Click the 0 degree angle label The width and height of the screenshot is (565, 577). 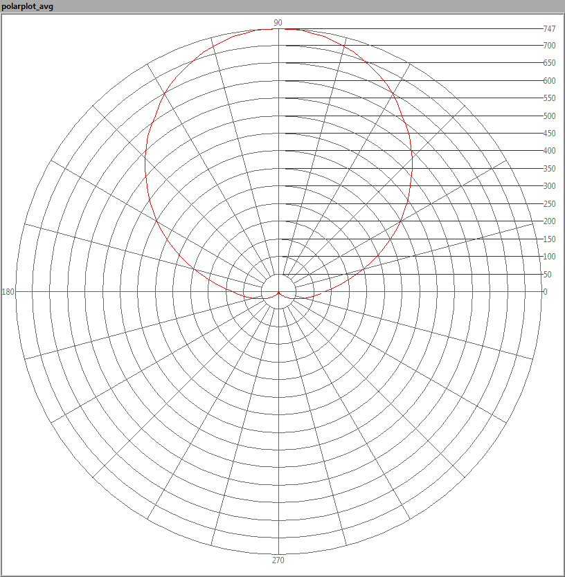(x=545, y=292)
